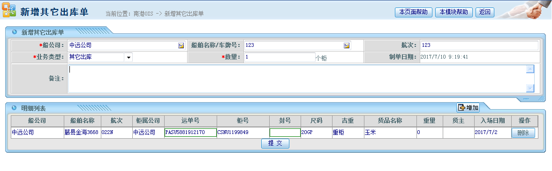Open 本页面帮助 help
The image size is (552, 171).
pos(413,12)
